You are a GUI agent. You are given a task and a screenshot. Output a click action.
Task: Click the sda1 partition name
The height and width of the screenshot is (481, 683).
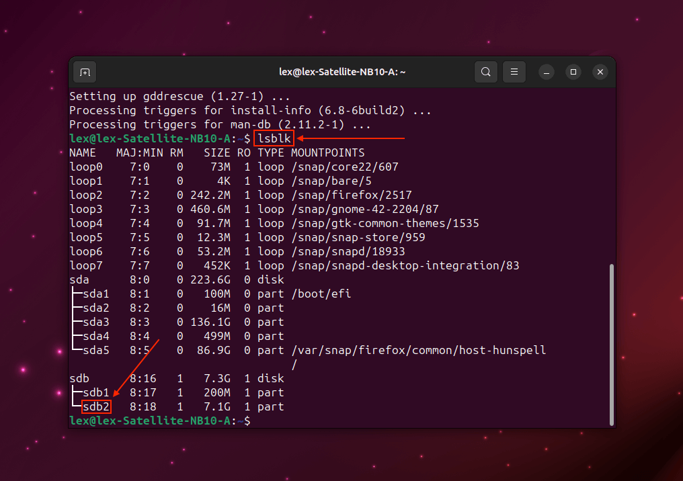pyautogui.click(x=96, y=294)
